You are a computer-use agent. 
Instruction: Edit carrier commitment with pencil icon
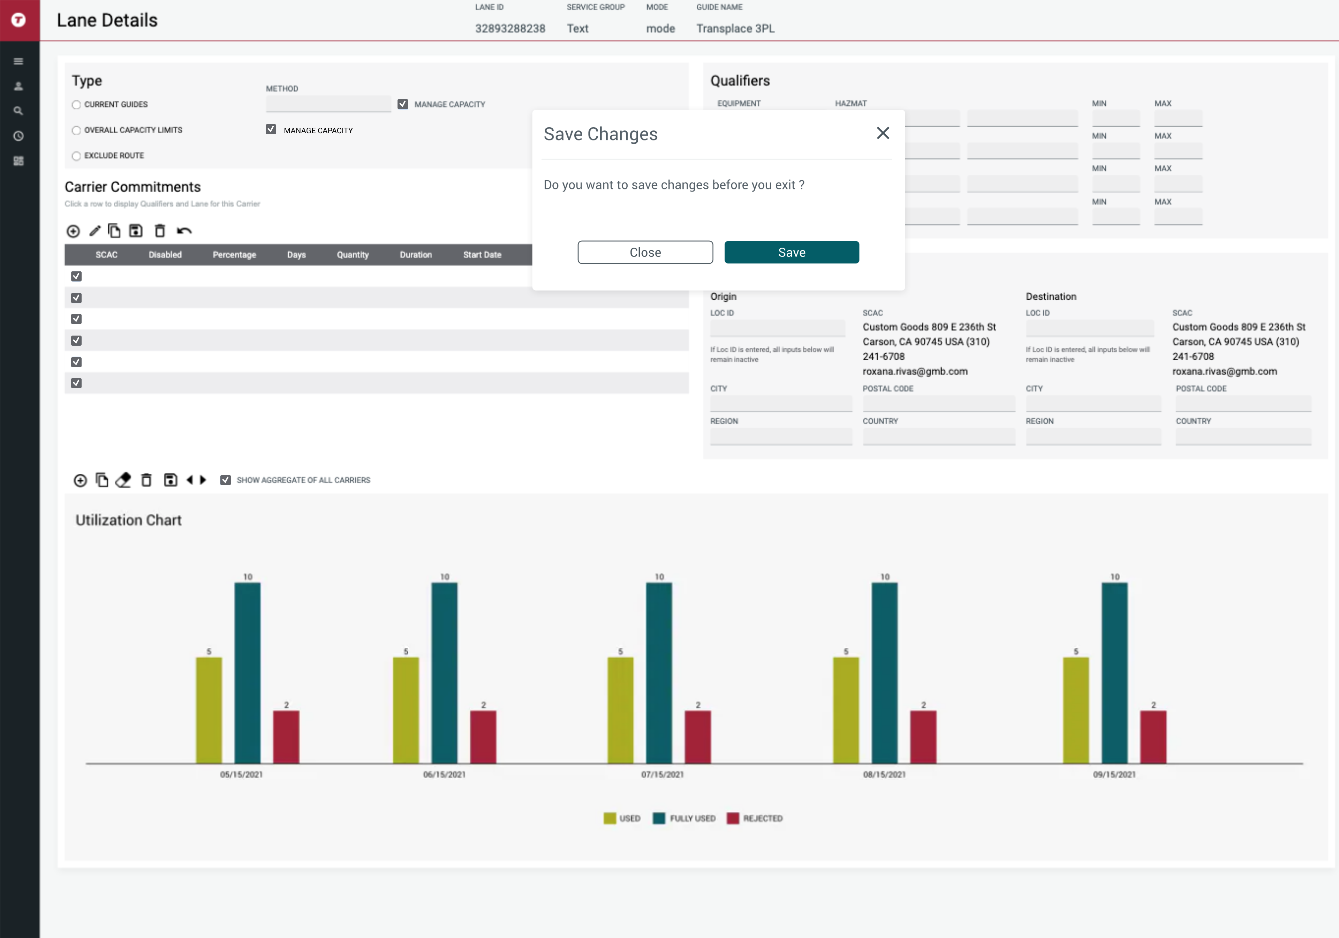pyautogui.click(x=94, y=231)
